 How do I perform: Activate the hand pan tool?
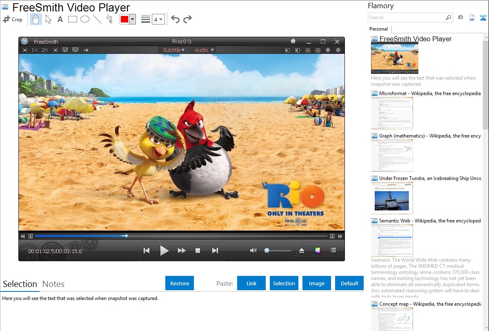click(x=36, y=19)
